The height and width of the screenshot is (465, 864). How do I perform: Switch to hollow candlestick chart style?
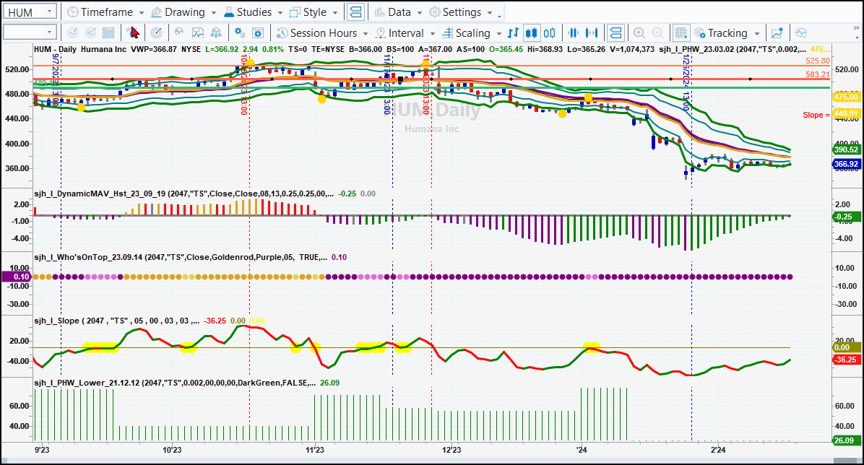(549, 33)
